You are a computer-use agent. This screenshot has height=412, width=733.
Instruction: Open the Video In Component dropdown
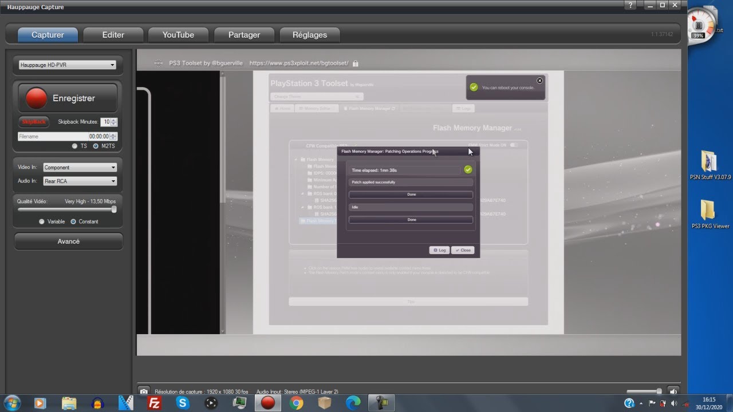tap(80, 168)
